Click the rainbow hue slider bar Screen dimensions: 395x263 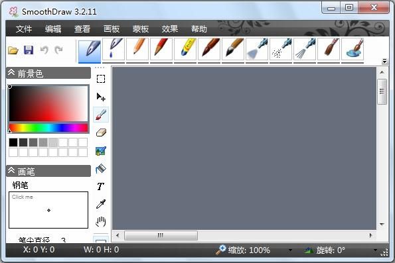click(48, 128)
